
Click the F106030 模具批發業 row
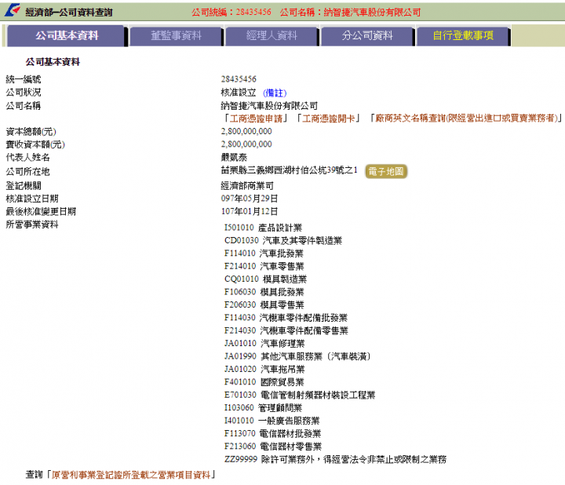(264, 292)
